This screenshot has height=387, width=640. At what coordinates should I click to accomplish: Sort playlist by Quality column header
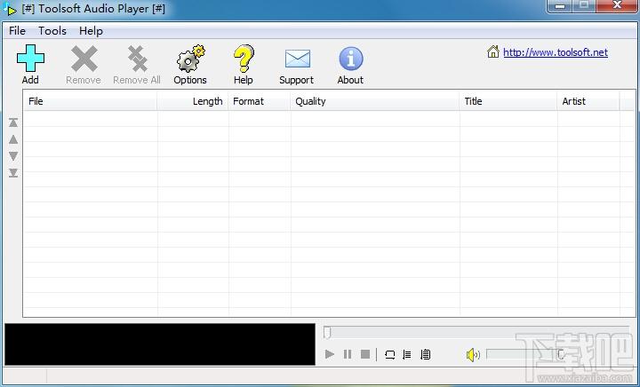click(375, 101)
